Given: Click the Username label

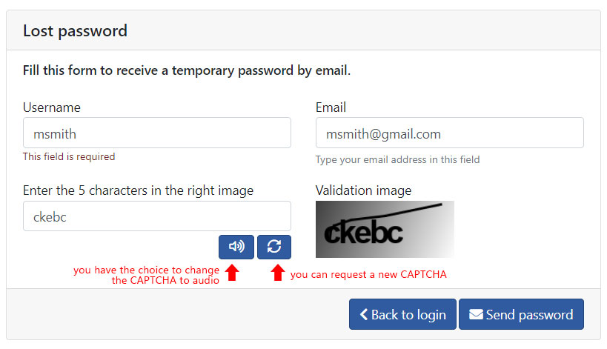Looking at the screenshot, I should point(51,107).
